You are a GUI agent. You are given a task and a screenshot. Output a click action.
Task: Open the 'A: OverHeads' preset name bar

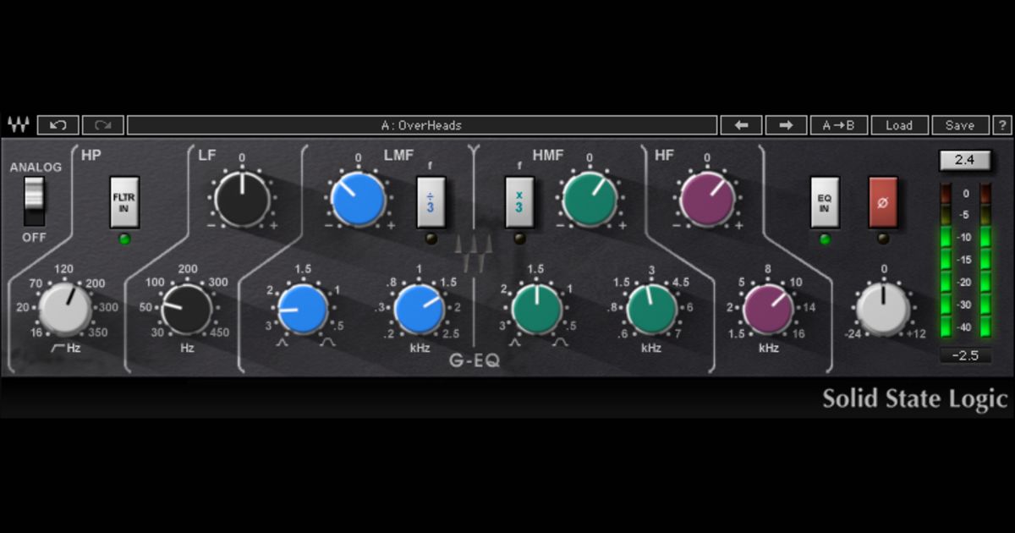(421, 125)
